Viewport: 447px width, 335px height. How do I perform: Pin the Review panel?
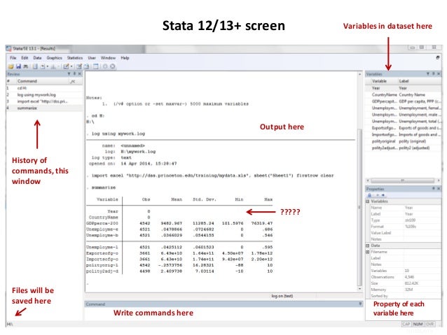74,73
